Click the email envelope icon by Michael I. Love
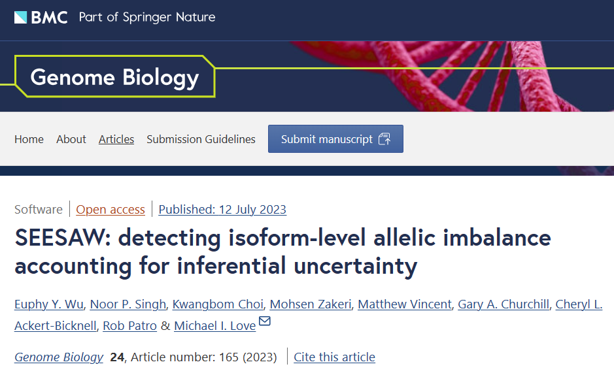 click(x=265, y=321)
